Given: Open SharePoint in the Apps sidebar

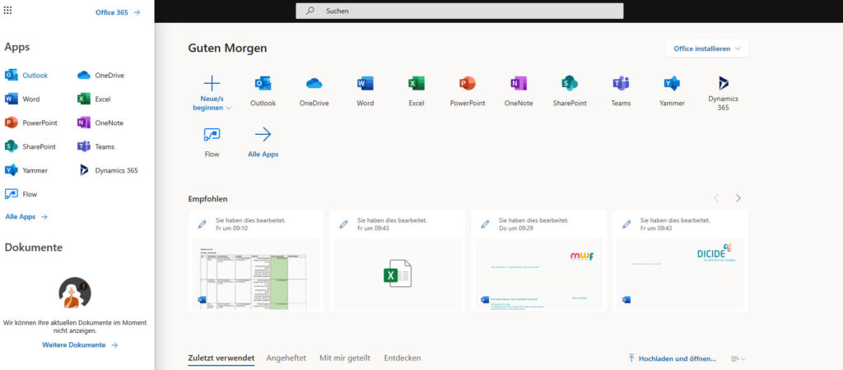Looking at the screenshot, I should 30,146.
